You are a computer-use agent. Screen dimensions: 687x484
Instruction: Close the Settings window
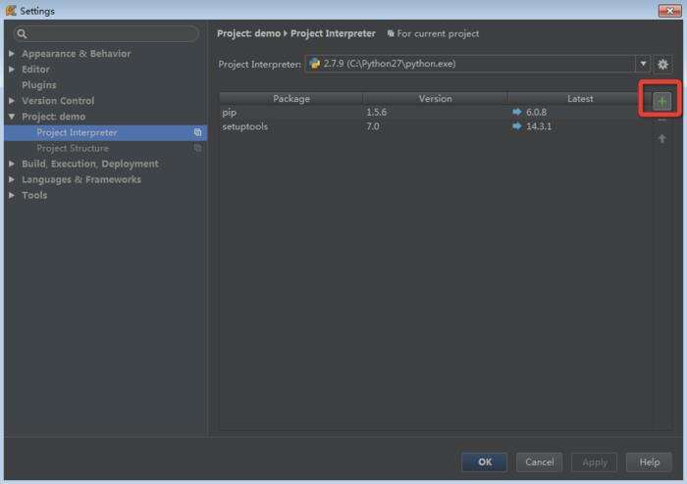click(669, 11)
